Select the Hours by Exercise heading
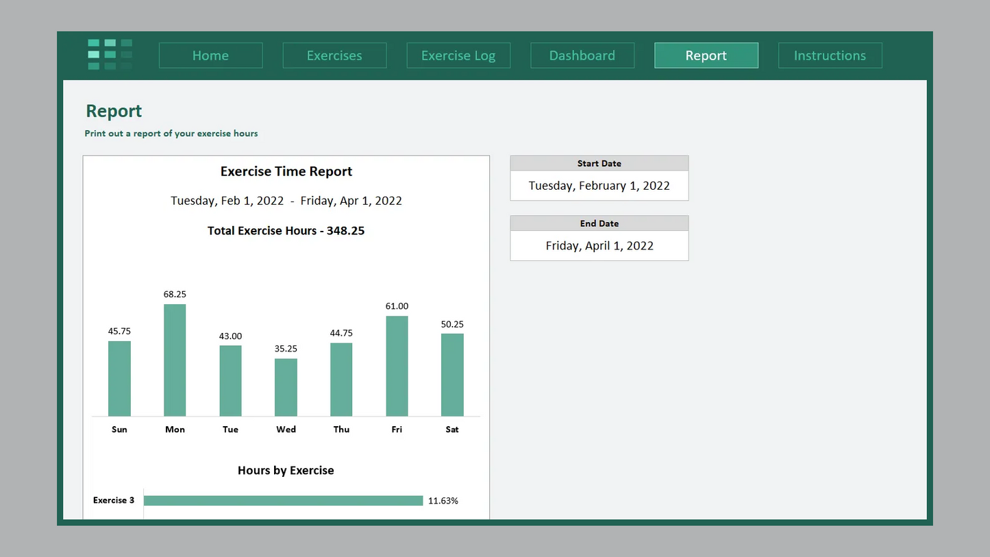 (286, 471)
